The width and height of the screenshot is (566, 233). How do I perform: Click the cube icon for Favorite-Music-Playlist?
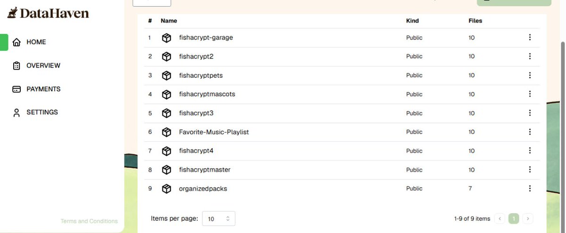(x=166, y=132)
